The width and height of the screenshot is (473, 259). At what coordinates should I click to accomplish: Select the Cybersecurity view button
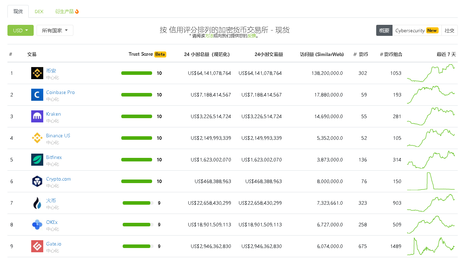click(417, 31)
